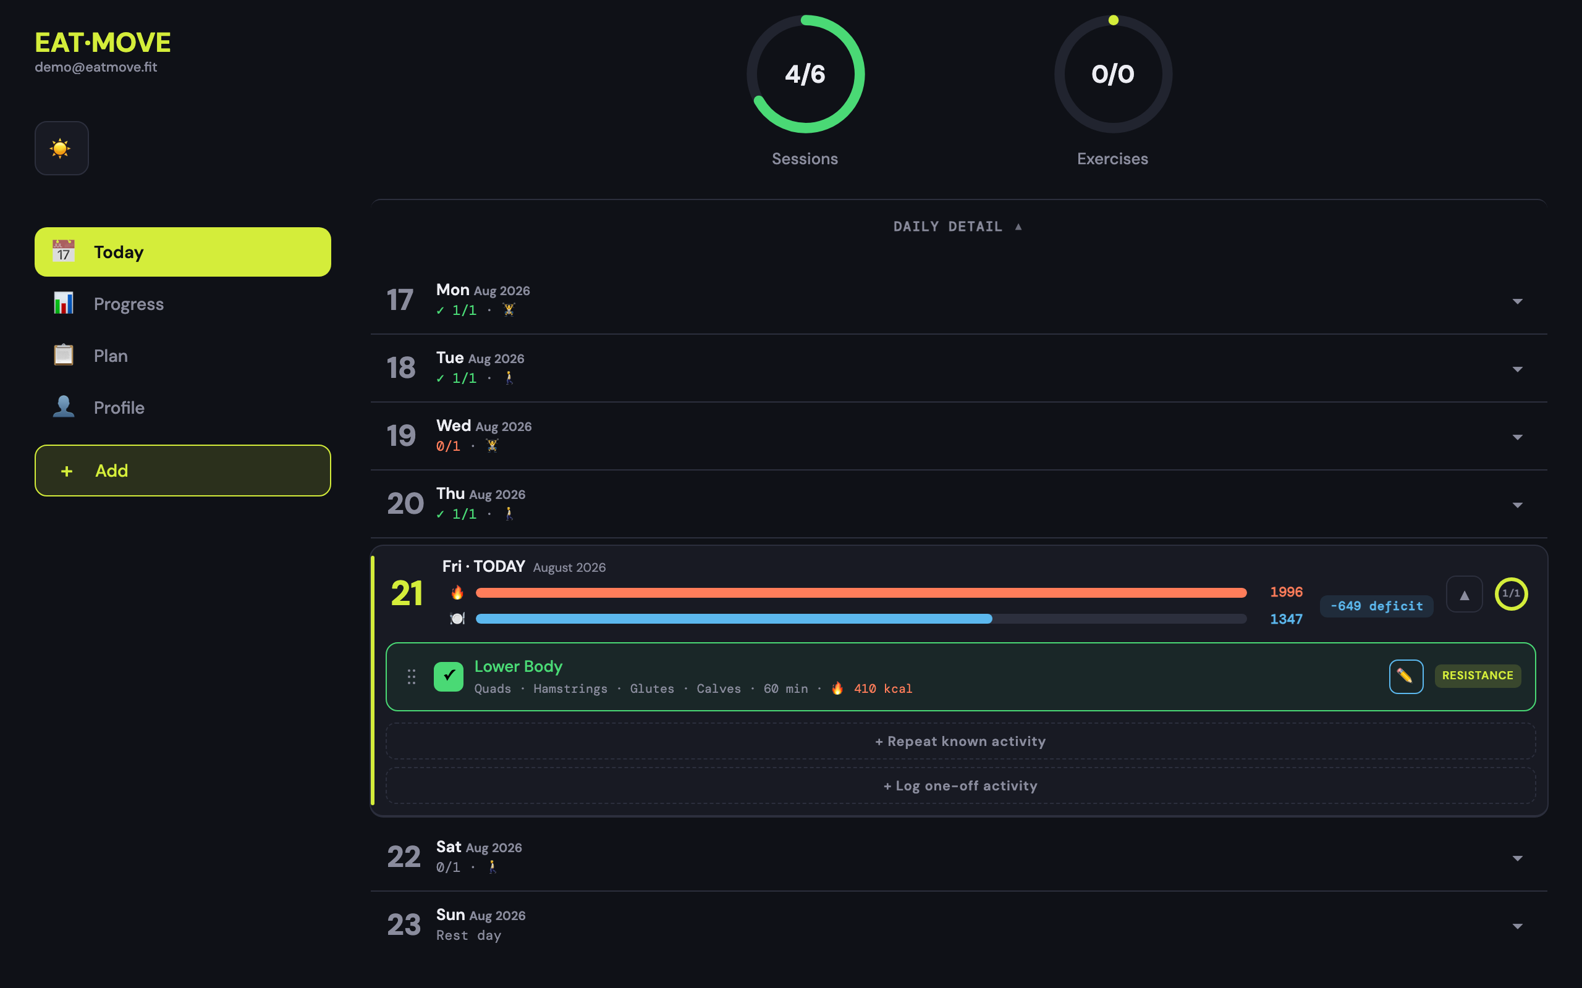Click the clipboard icon beside Plan

point(64,355)
